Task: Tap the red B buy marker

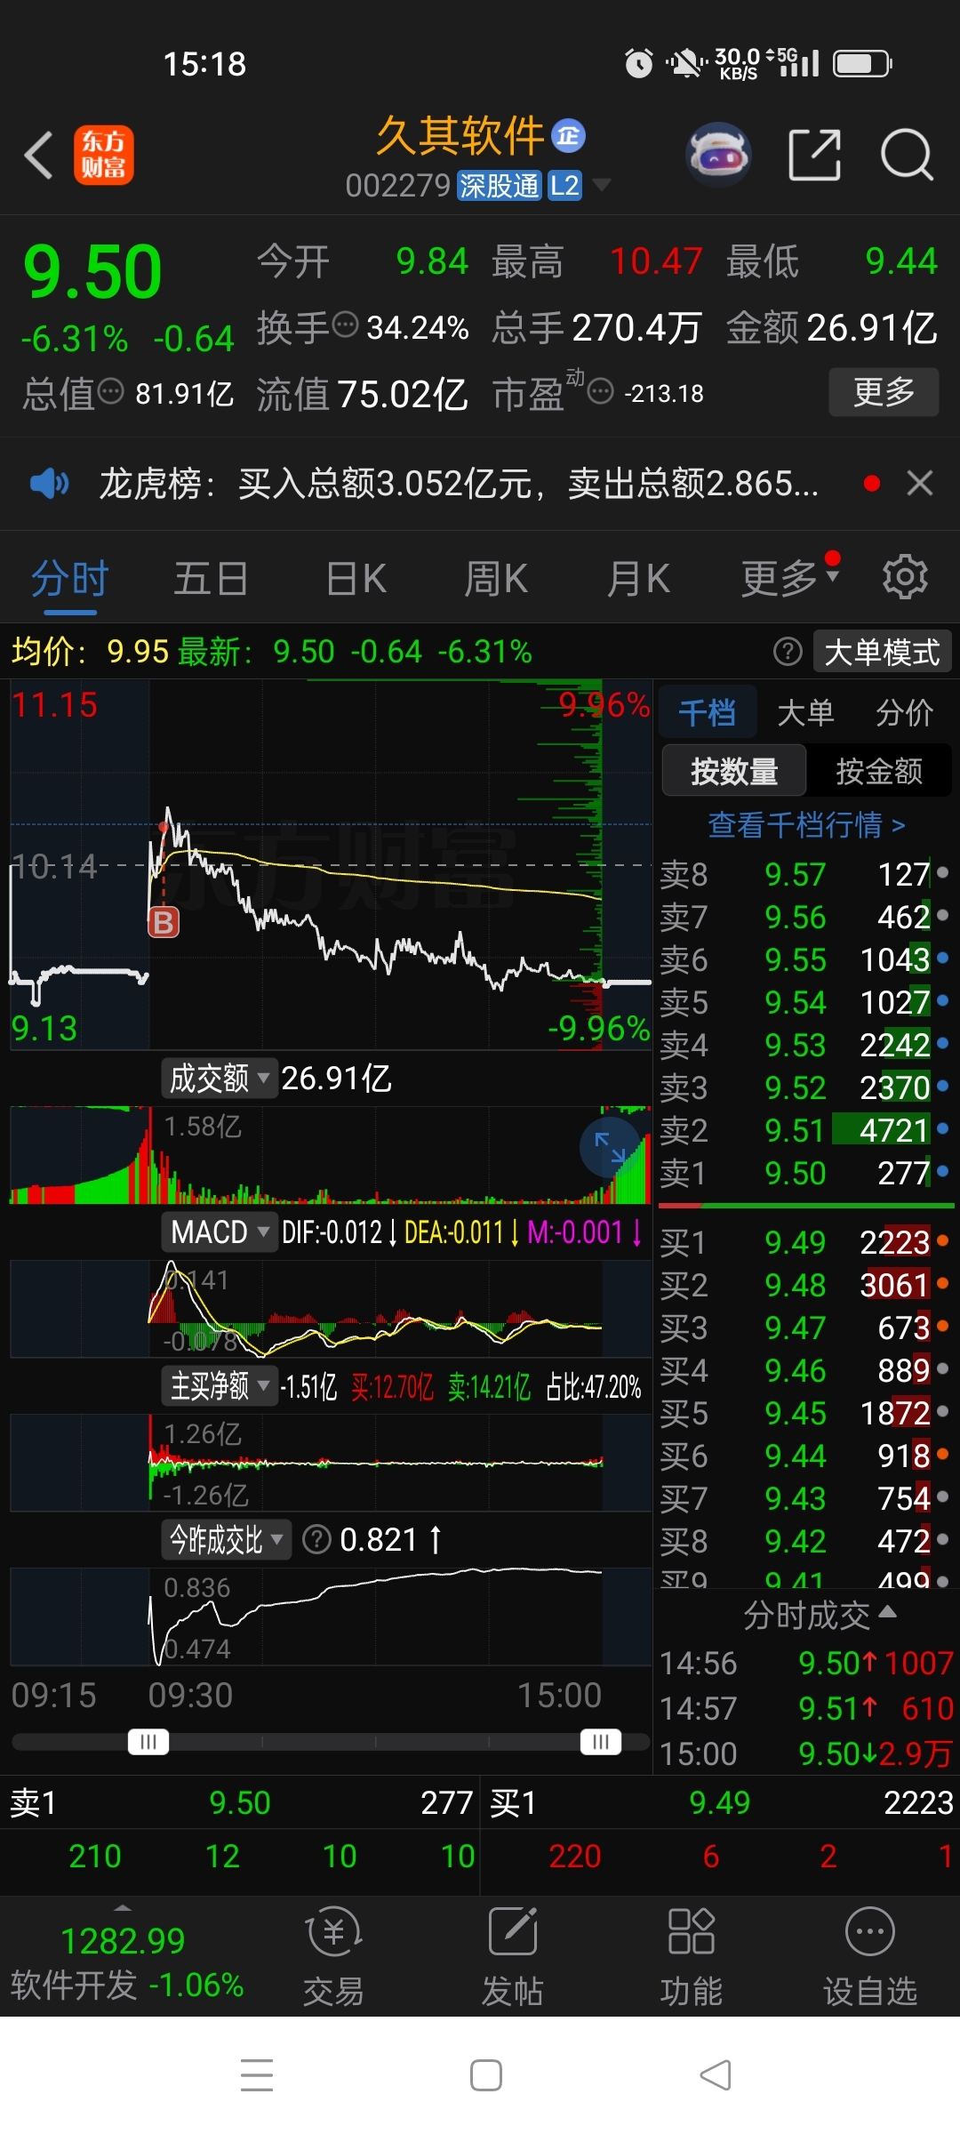Action: click(164, 922)
